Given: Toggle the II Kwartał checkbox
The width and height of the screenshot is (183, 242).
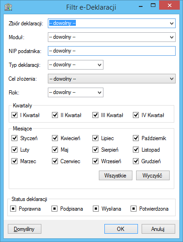Looking at the screenshot, I should 55,115.
